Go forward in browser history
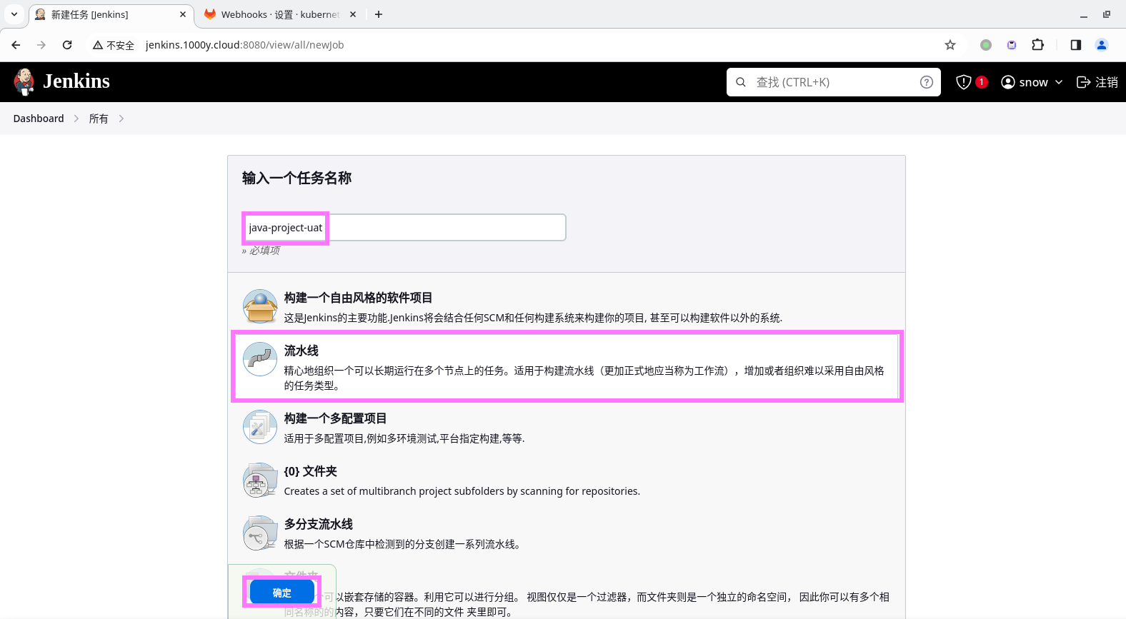The height and width of the screenshot is (619, 1126). click(x=41, y=45)
